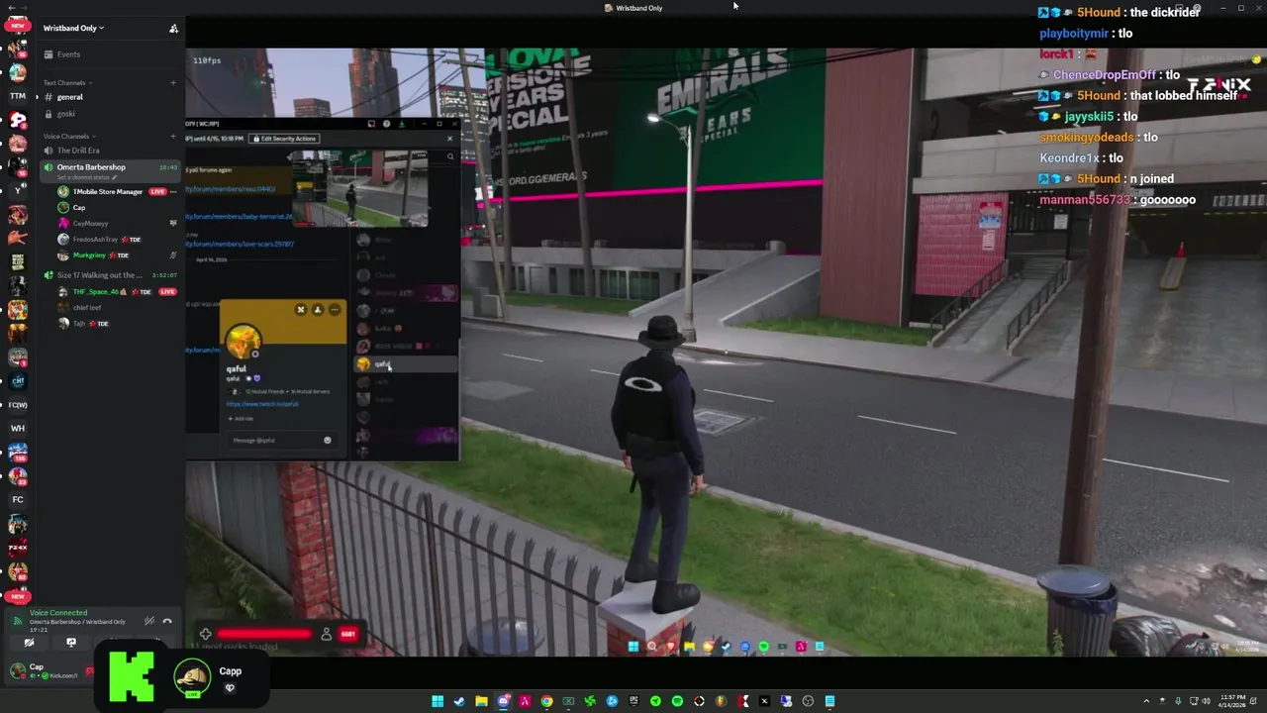Open the FC server icon
Screen dimensions: 1267x713
[x=18, y=500]
